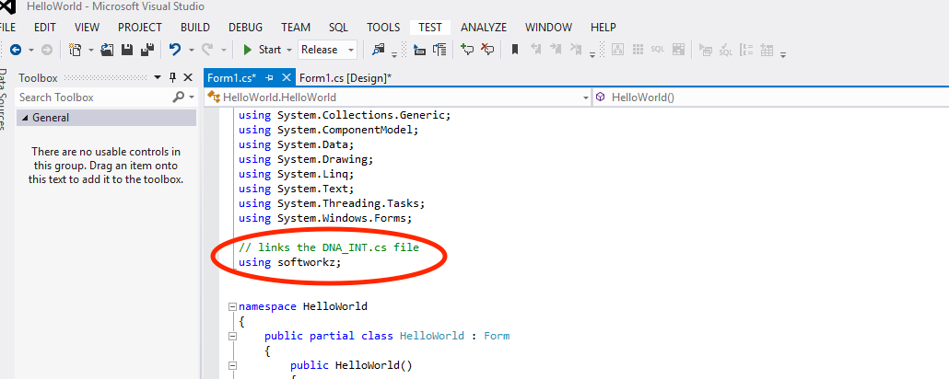Pin the Toolbox panel with pushpin icon

point(172,77)
